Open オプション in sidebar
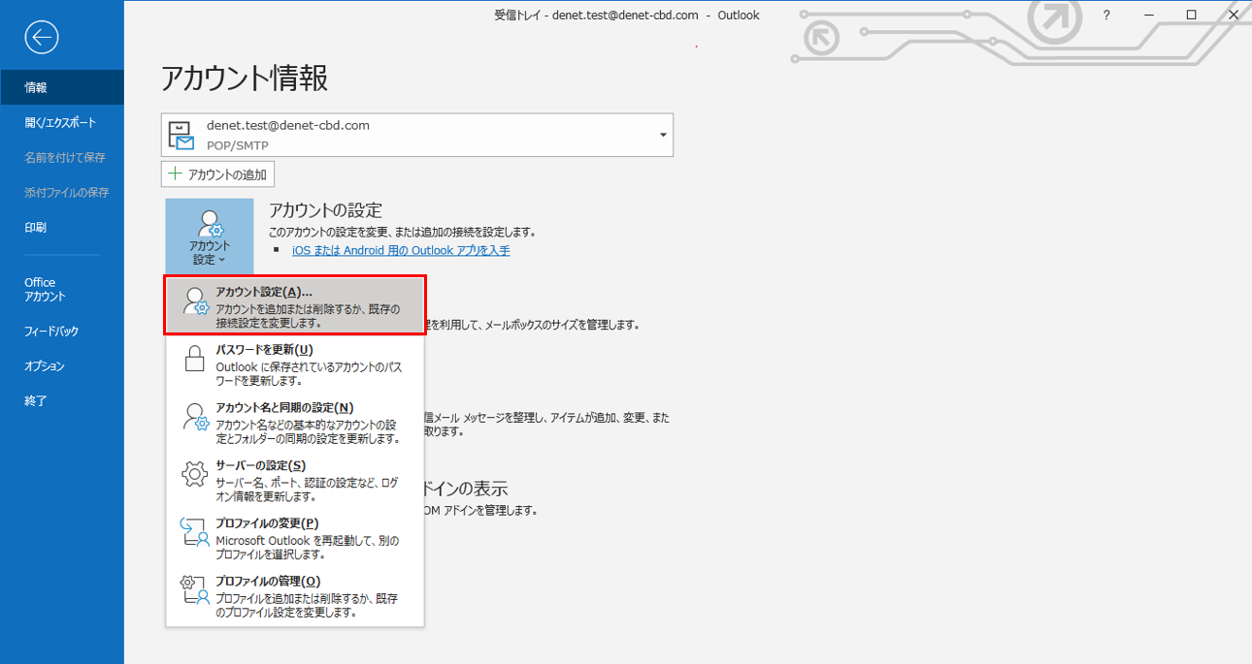This screenshot has width=1252, height=664. [x=62, y=365]
